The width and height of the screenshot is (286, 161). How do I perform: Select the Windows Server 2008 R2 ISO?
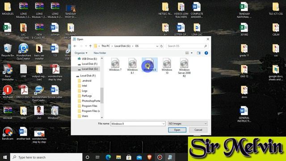pyautogui.click(x=184, y=68)
